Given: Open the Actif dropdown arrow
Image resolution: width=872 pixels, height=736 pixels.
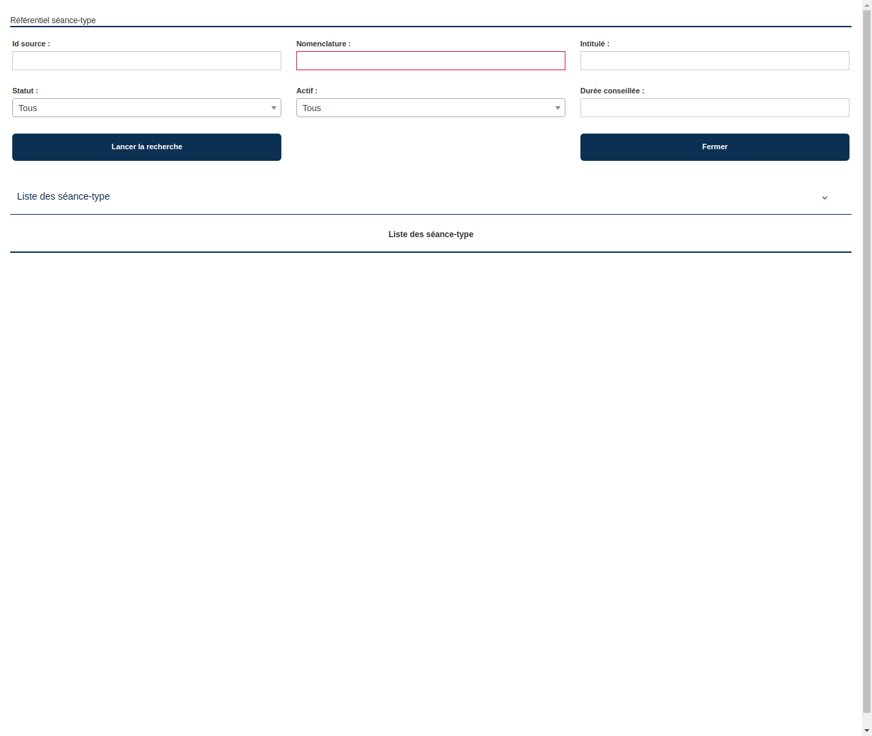Looking at the screenshot, I should coord(557,108).
